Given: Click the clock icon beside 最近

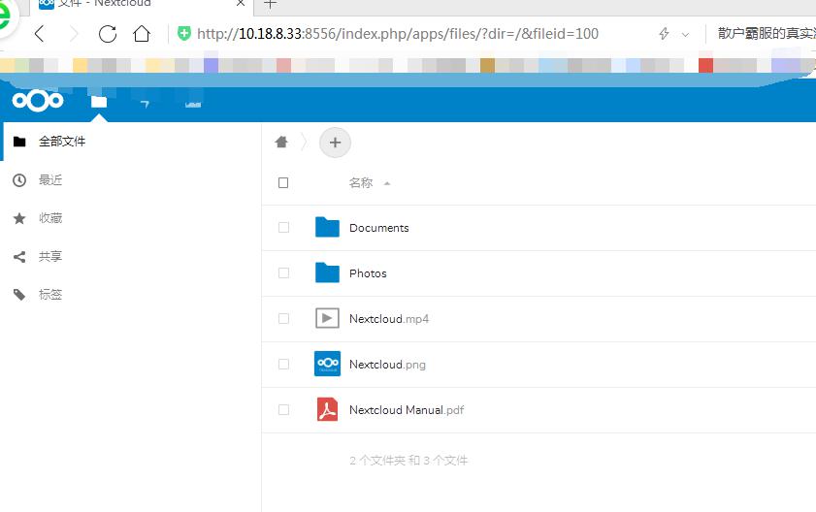Looking at the screenshot, I should tap(19, 180).
